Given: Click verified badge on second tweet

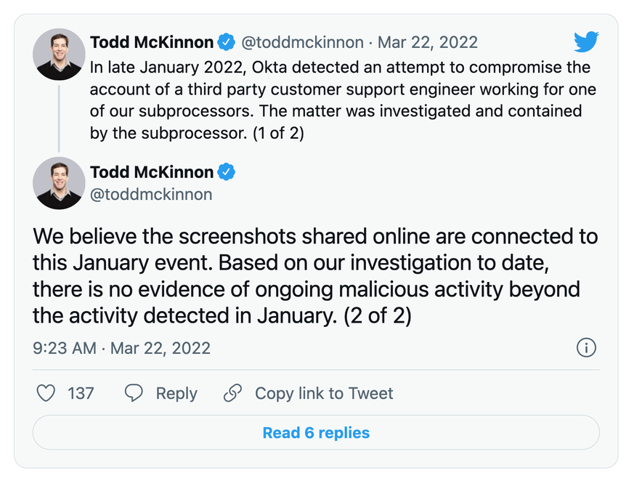Looking at the screenshot, I should click(227, 173).
